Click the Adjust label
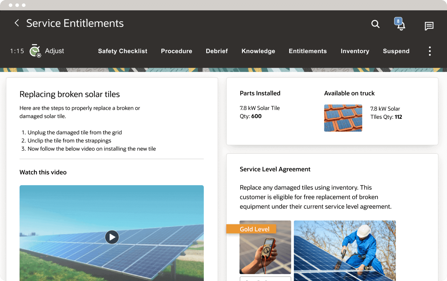 click(55, 51)
